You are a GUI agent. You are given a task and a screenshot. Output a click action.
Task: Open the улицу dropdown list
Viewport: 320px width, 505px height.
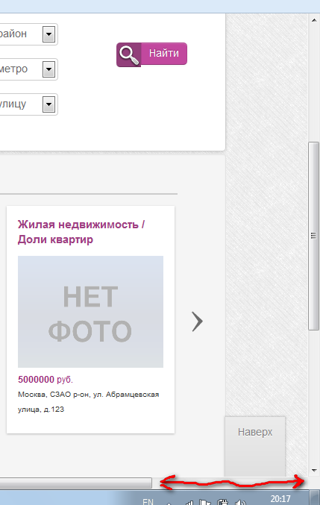click(48, 104)
